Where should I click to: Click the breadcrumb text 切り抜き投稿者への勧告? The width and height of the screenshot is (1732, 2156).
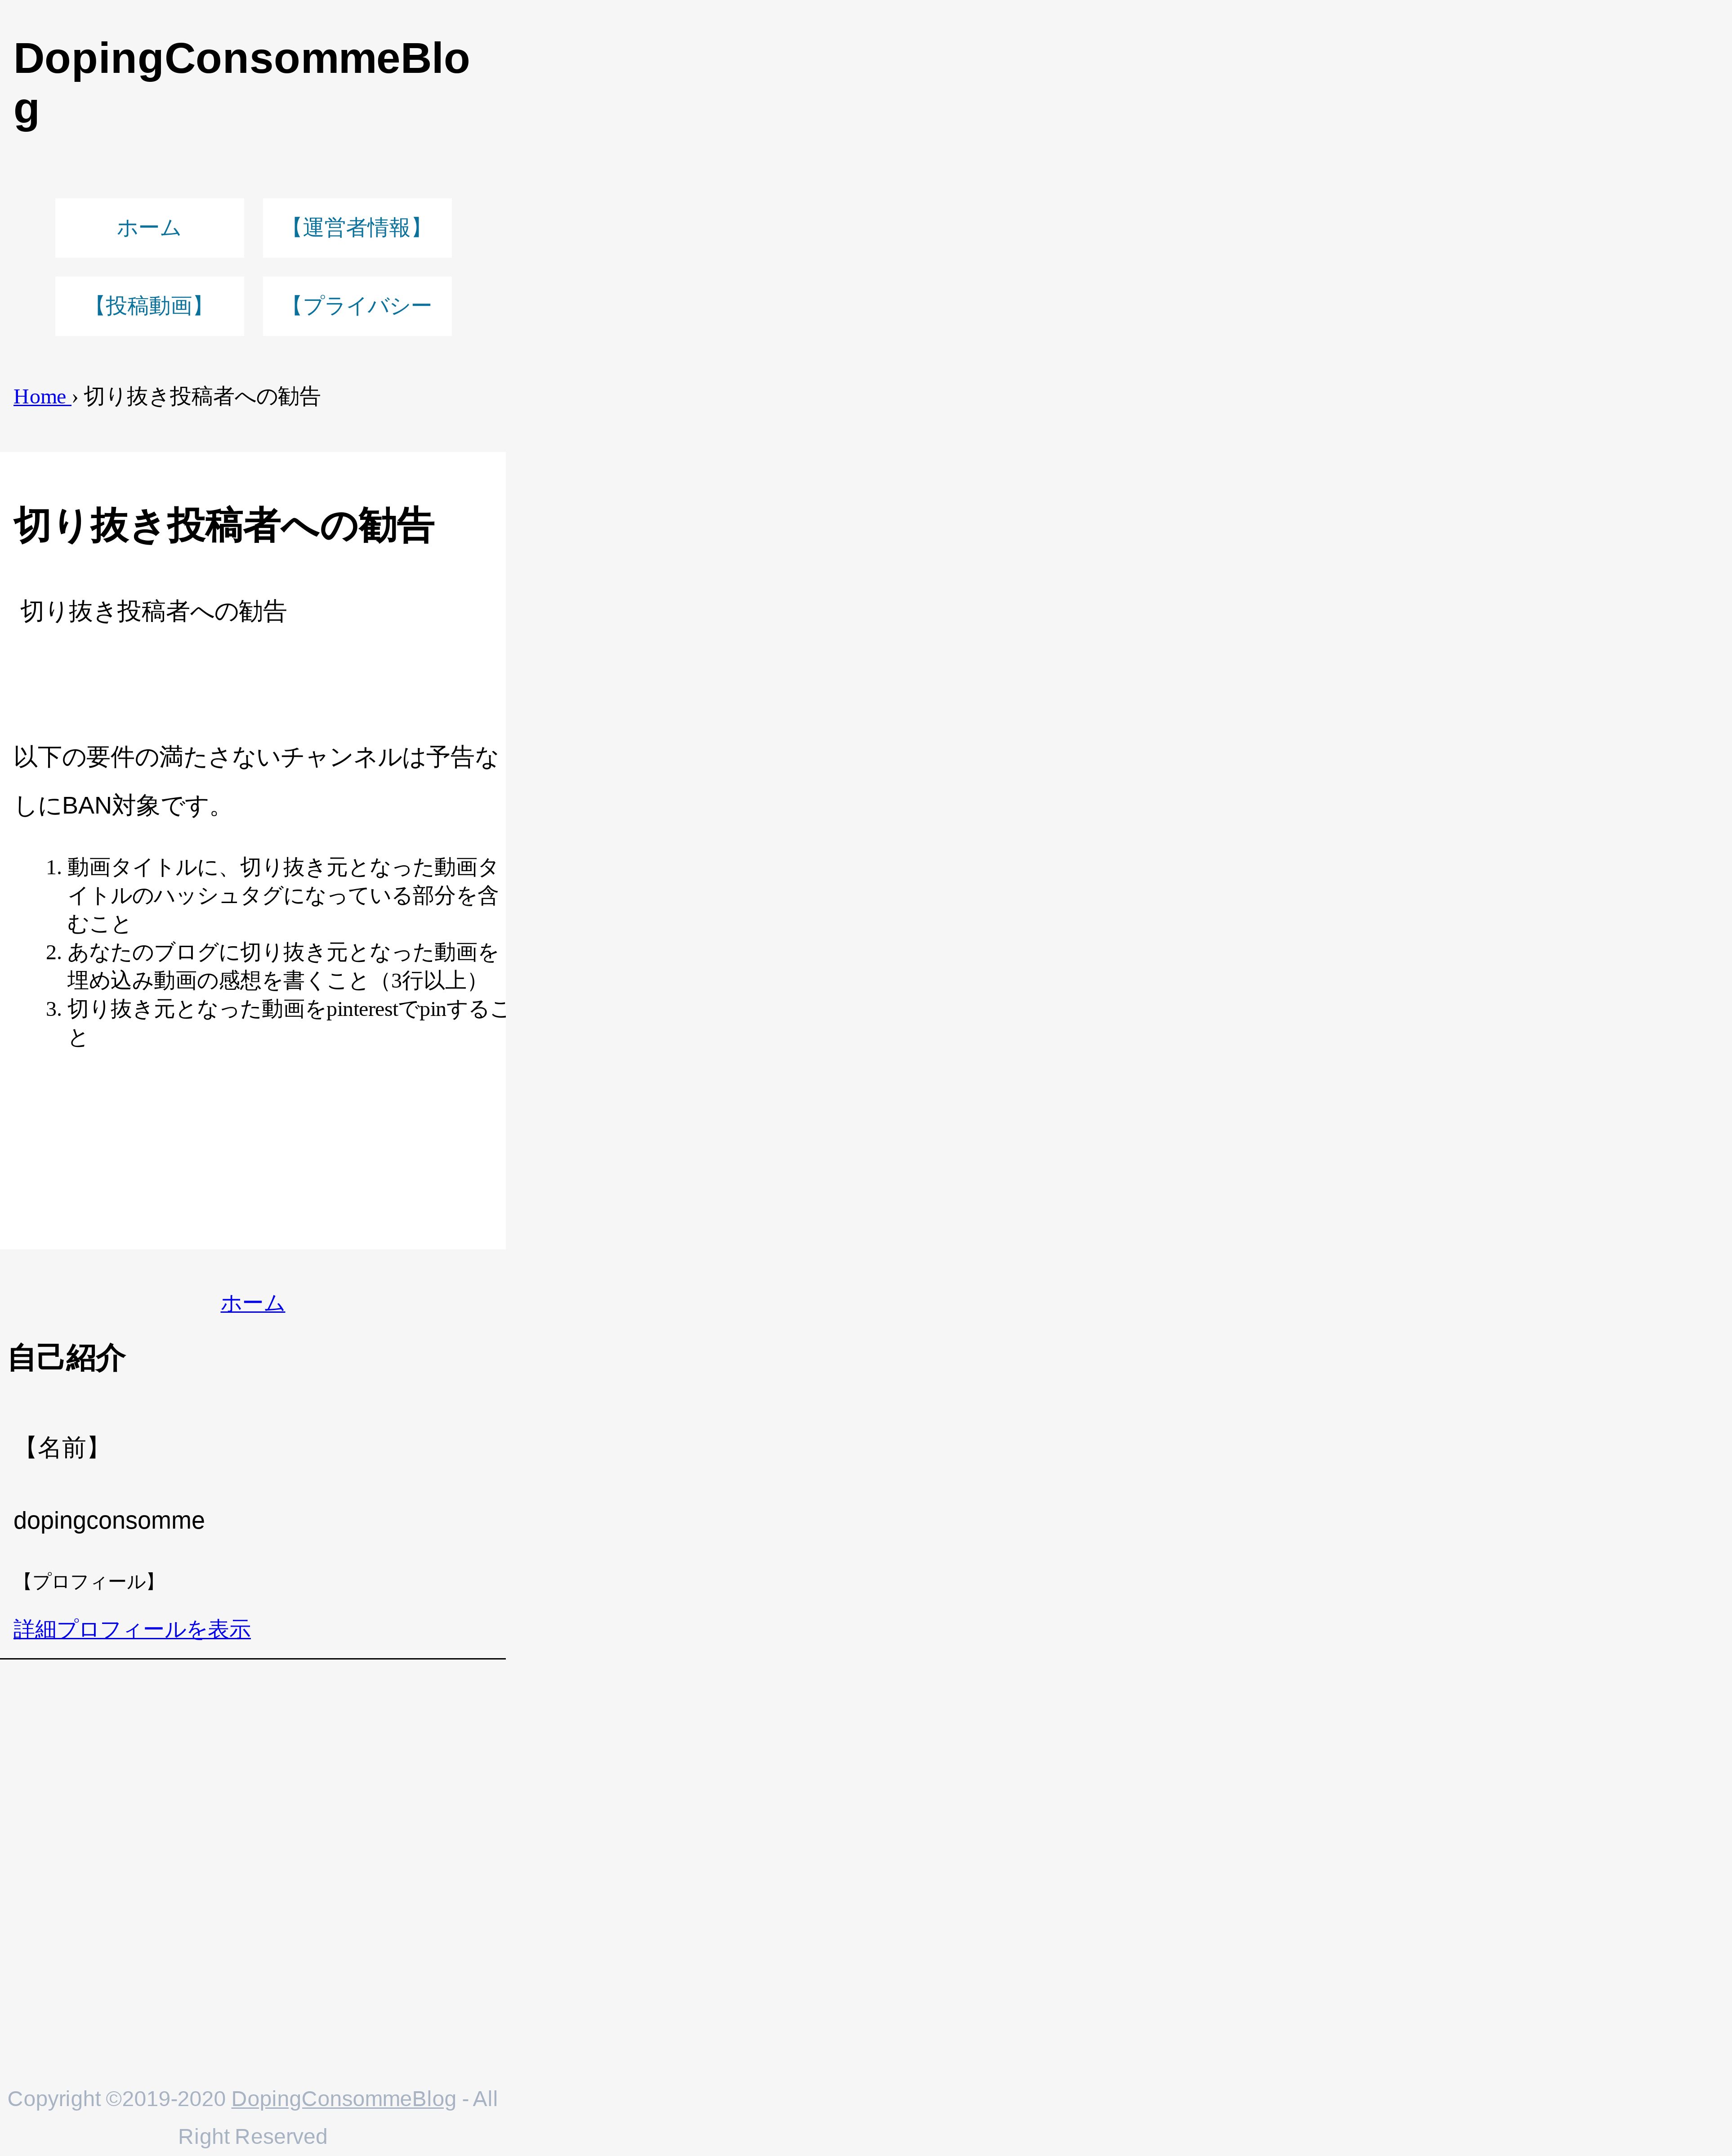pyautogui.click(x=202, y=397)
